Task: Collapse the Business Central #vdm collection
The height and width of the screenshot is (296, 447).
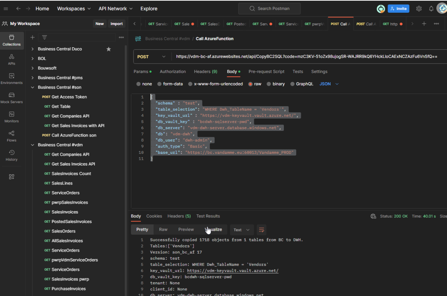Action: pyautogui.click(x=33, y=145)
